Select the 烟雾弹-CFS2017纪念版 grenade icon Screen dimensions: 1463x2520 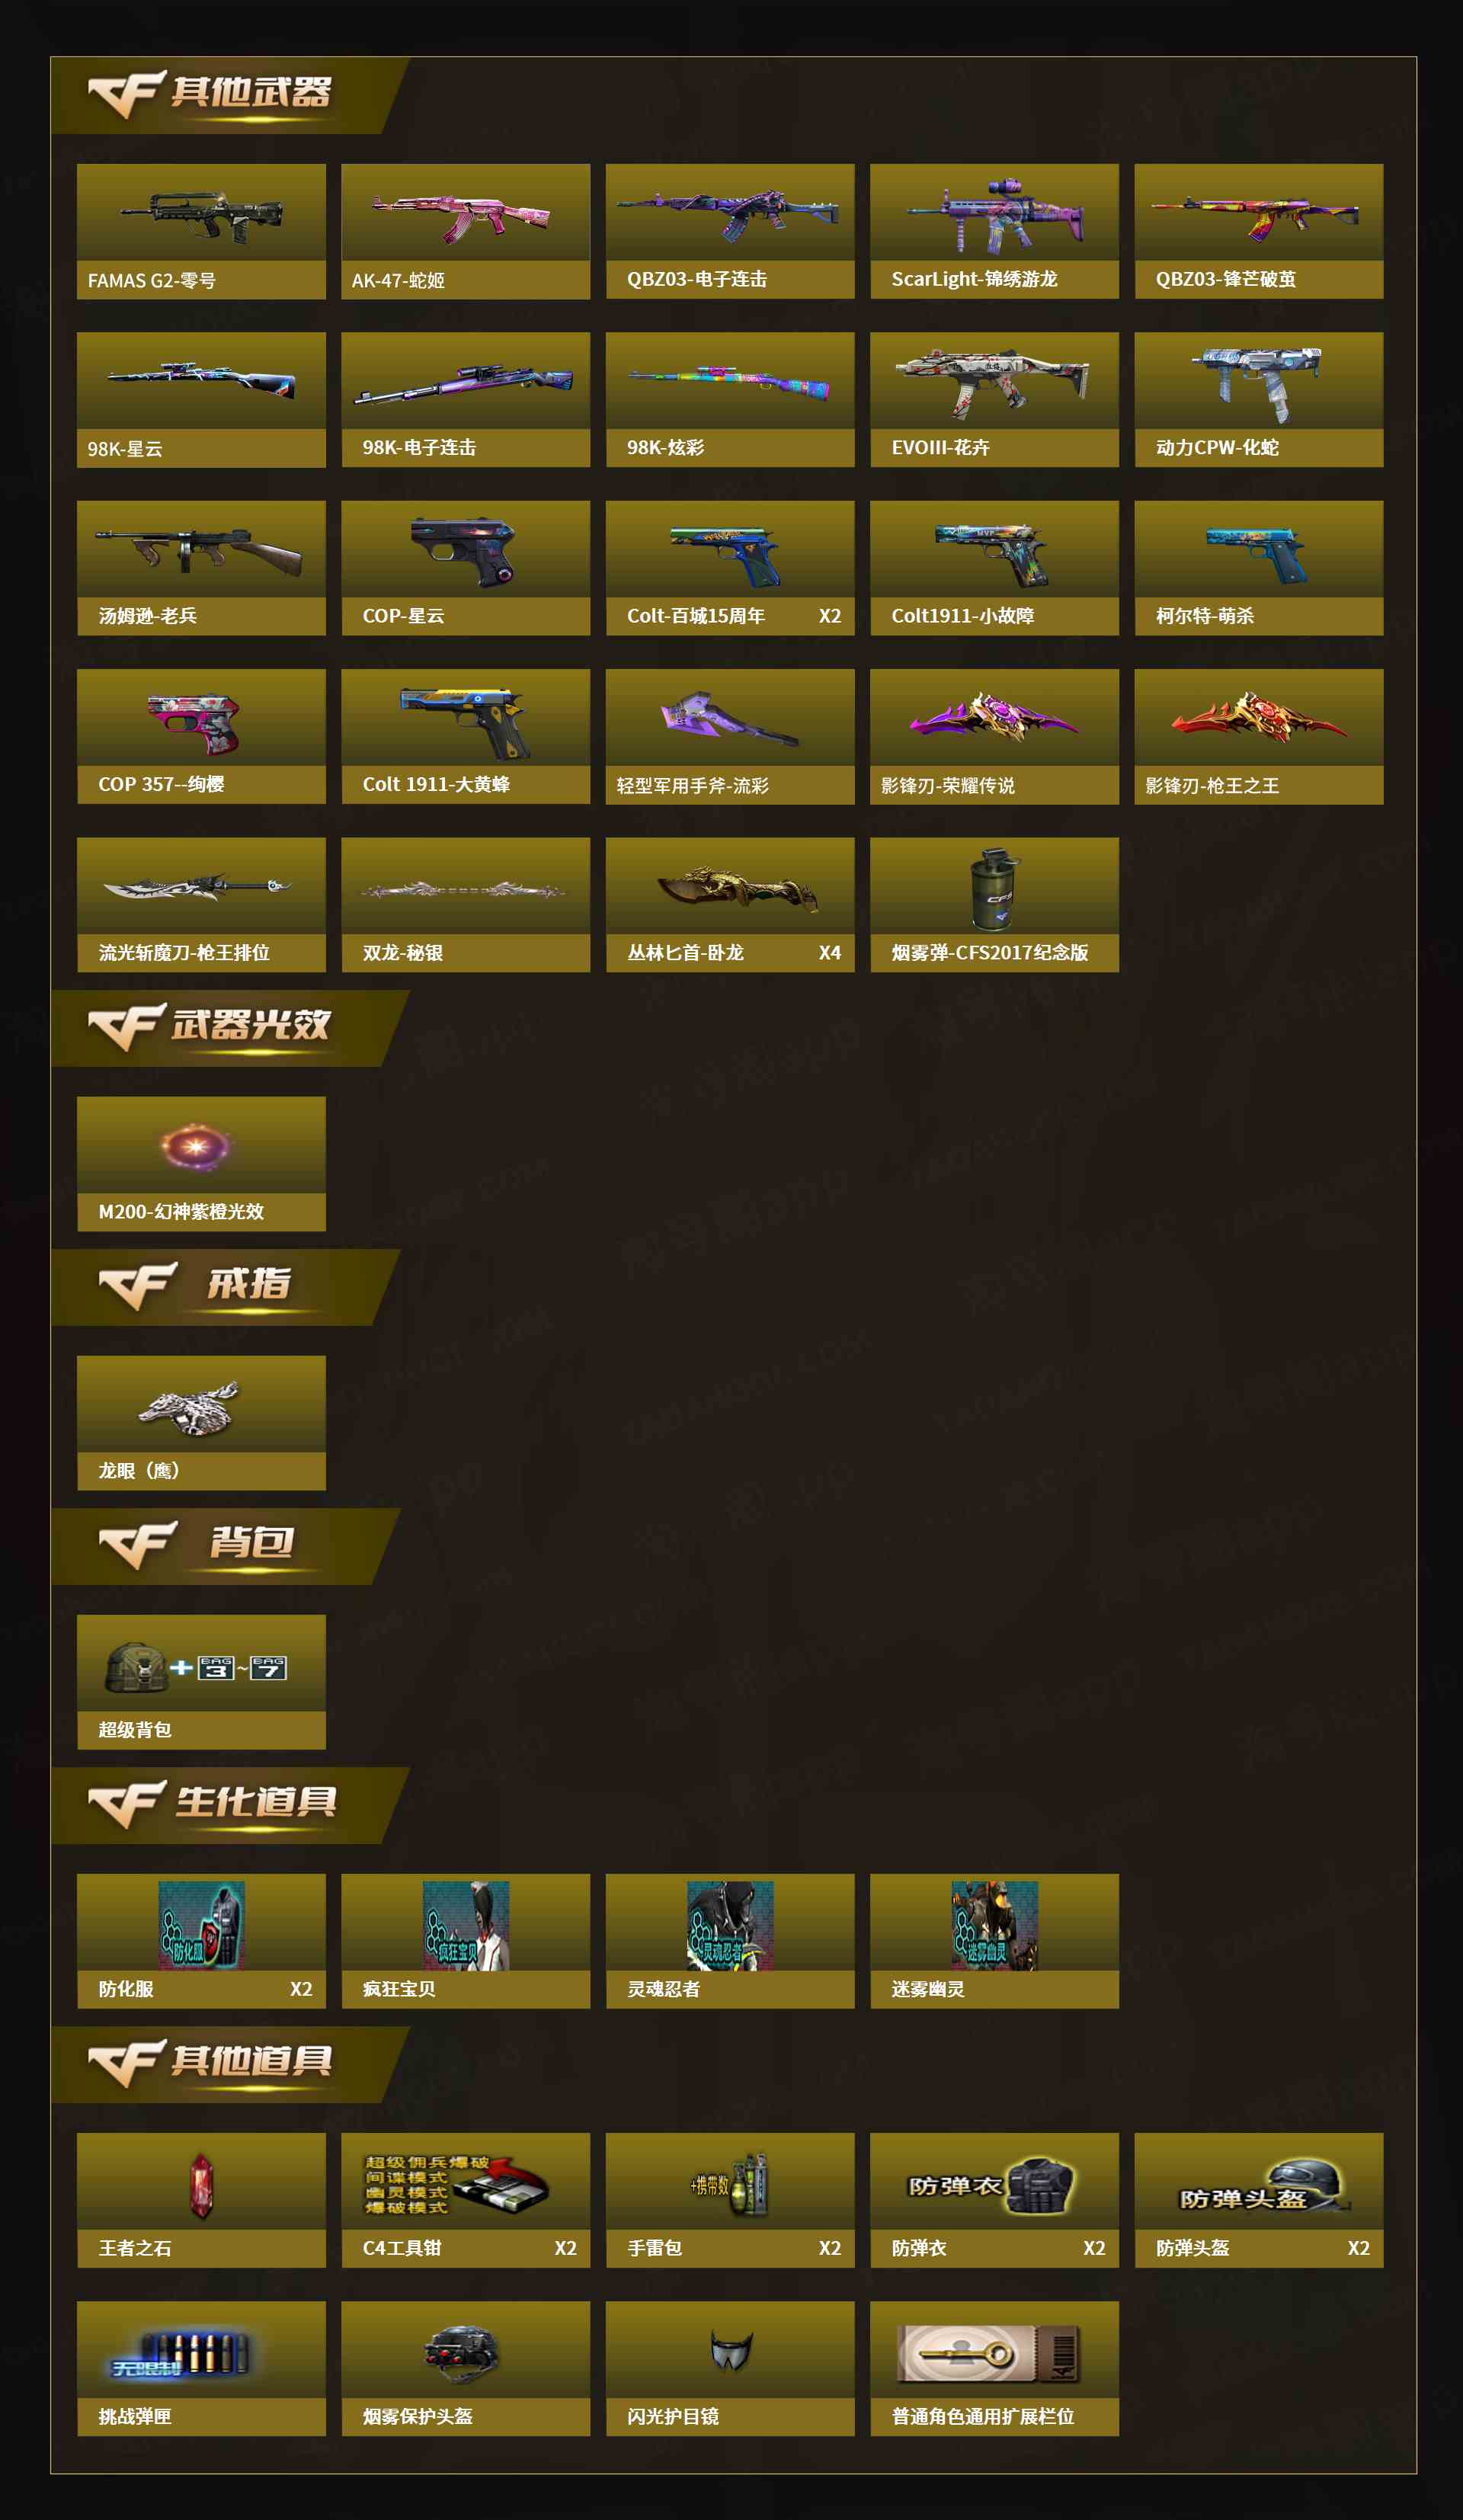tap(994, 889)
